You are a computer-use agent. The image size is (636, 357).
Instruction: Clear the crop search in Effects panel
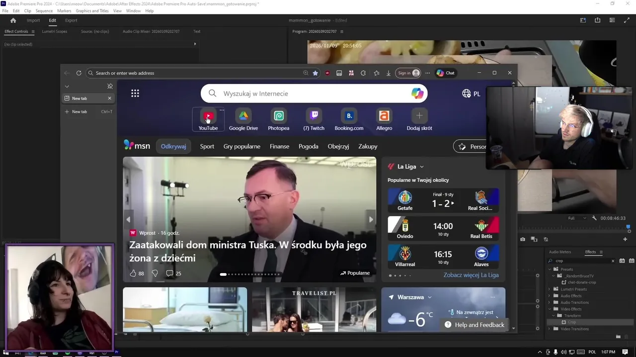613,261
